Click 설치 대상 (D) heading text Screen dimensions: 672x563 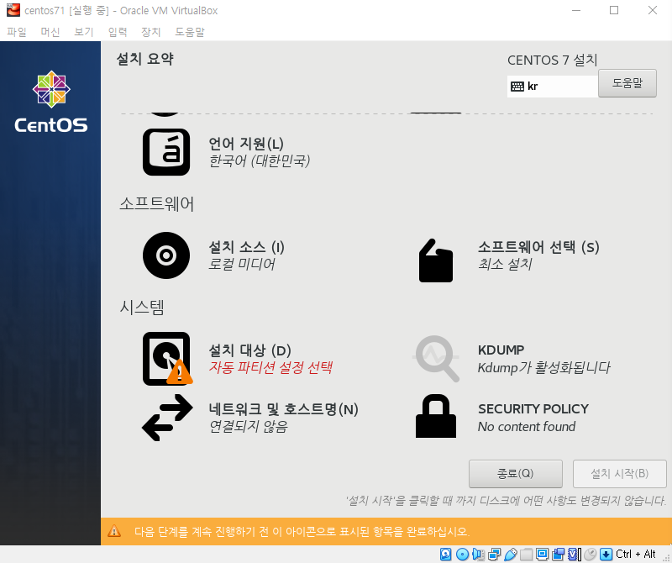[x=249, y=350]
